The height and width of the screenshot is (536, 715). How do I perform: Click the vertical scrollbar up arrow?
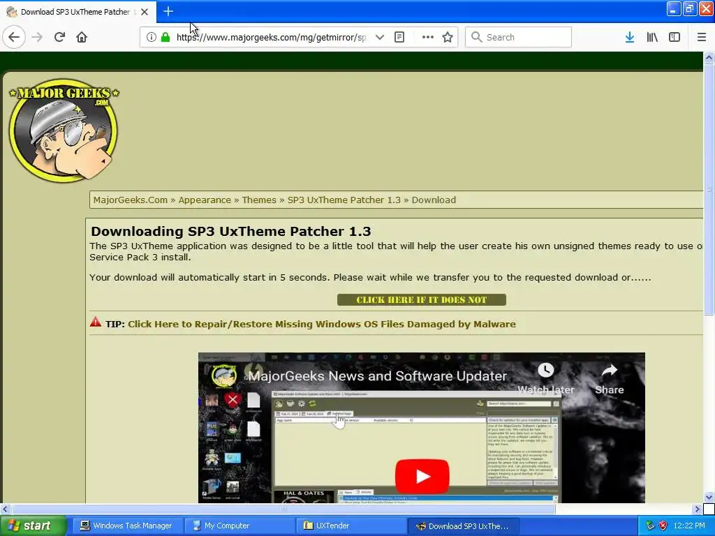(709, 58)
